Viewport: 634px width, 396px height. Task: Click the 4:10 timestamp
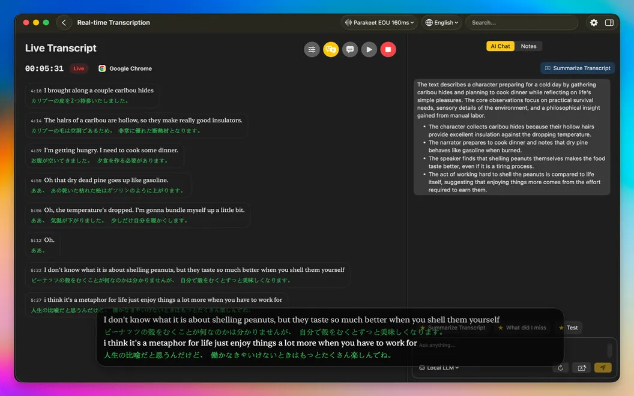36,91
